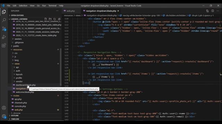Open the Manage gear icon
Viewport: 222px width, 124px height.
pyautogui.click(x=4, y=116)
